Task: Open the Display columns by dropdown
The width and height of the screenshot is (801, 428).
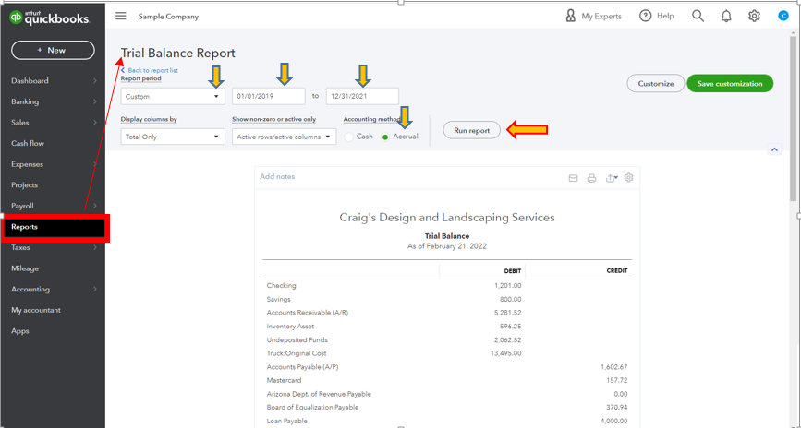Action: 173,137
